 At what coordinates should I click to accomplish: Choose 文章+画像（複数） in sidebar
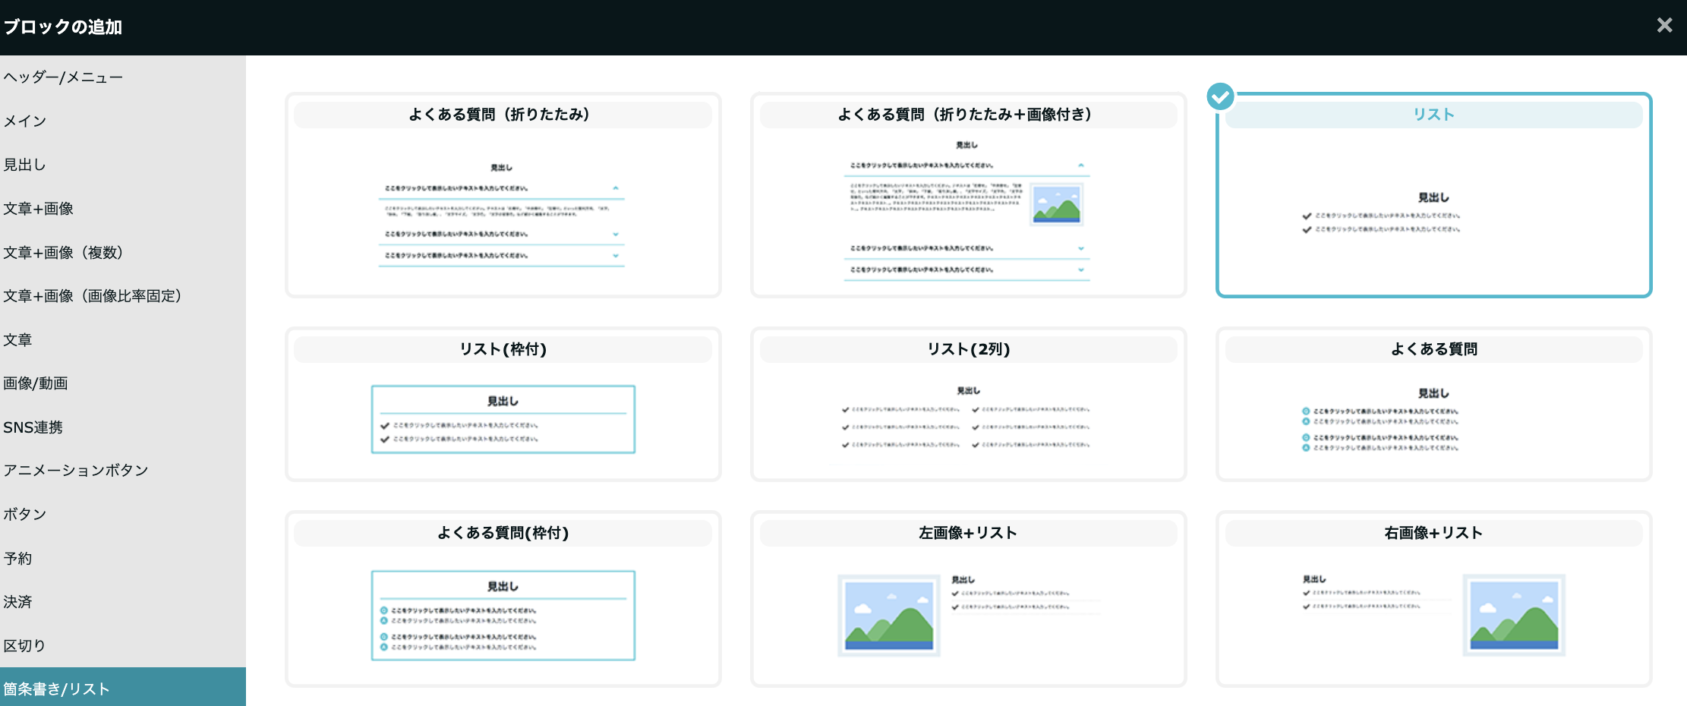pos(123,253)
